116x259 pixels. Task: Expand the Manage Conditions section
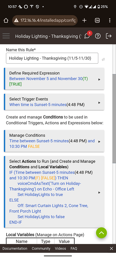54,141
